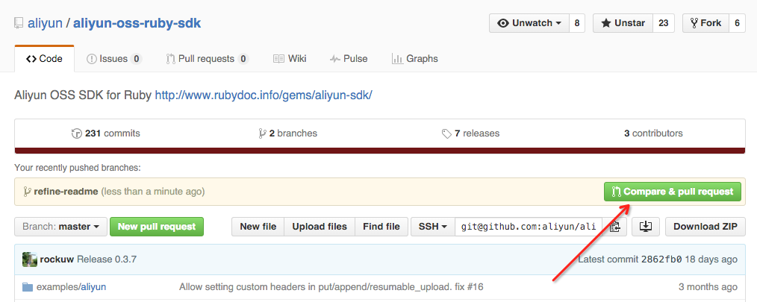
Task: Click the examples folder icon
Action: pos(28,287)
